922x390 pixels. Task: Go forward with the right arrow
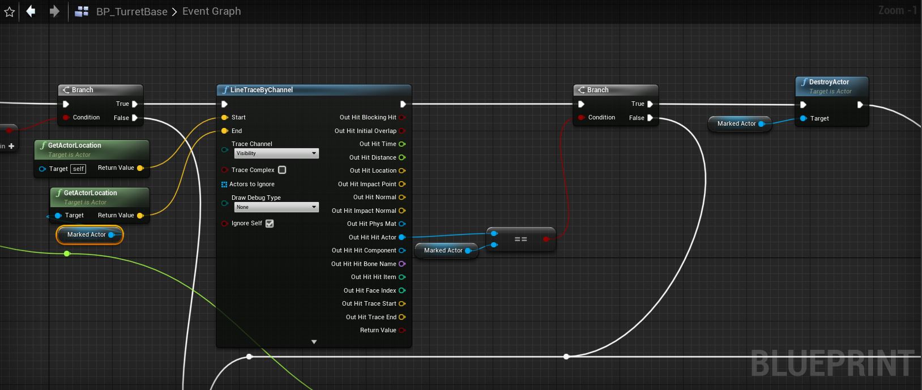[x=54, y=11]
